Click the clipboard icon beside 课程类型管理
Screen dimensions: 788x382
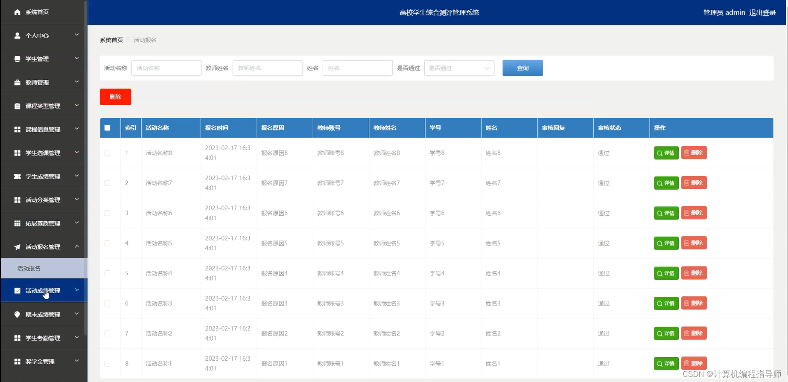[17, 106]
